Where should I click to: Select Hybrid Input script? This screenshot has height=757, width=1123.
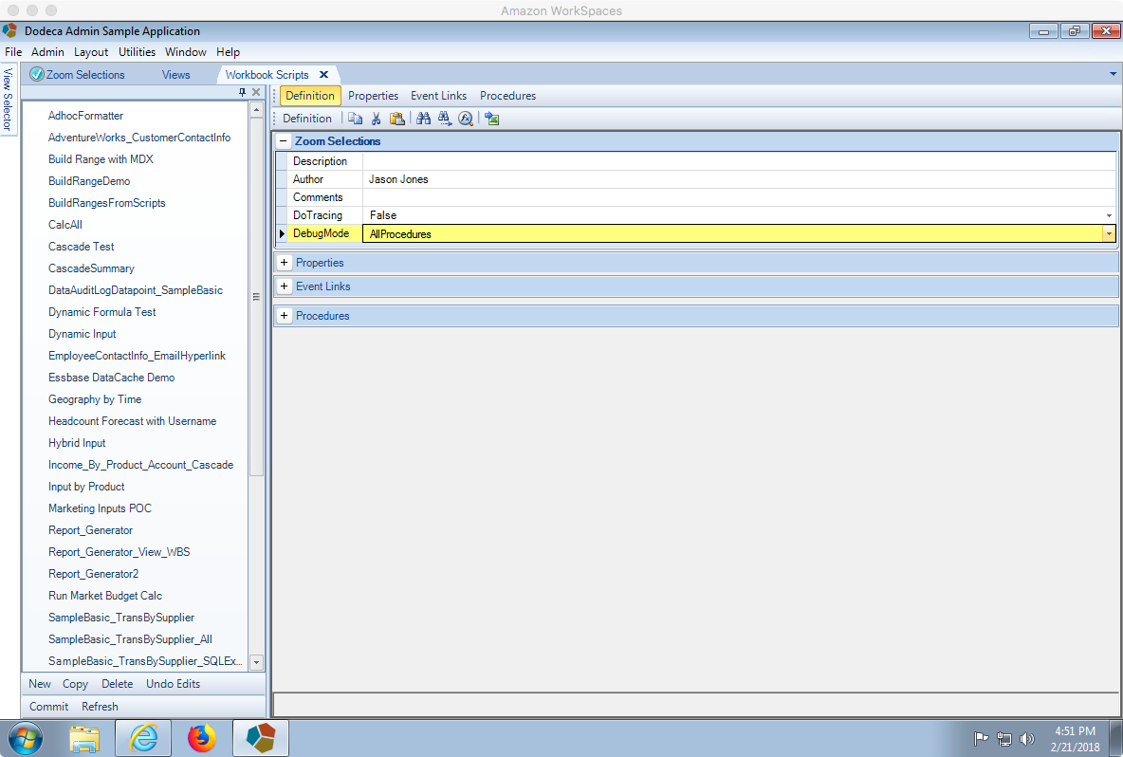pyautogui.click(x=77, y=443)
